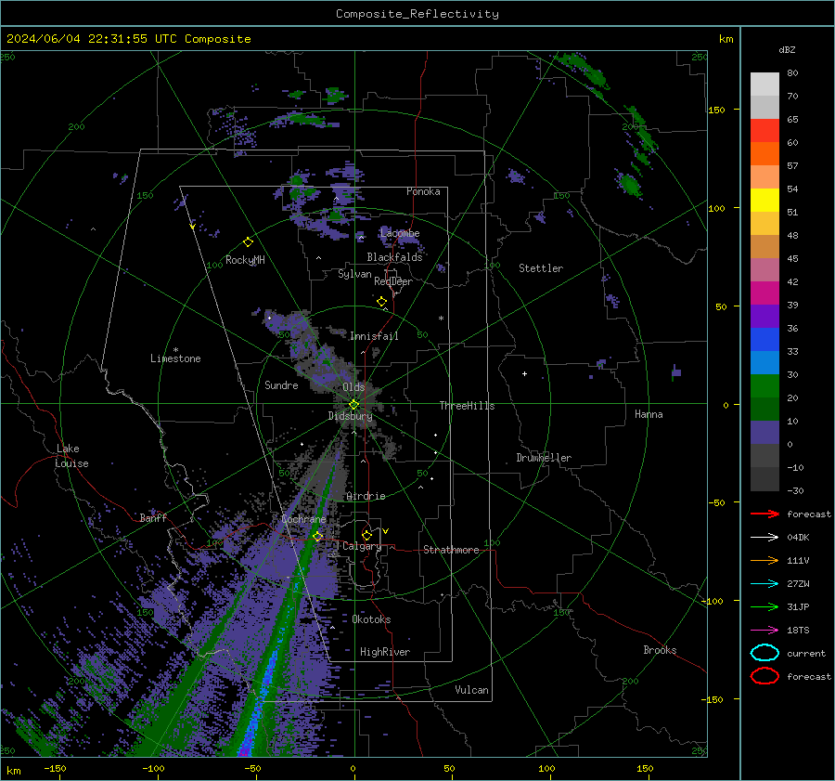Click the Airdrie city label

tap(366, 496)
